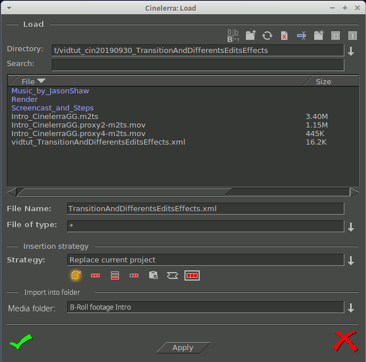The image size is (366, 362).
Task: Click the rename file icon
Action: click(301, 35)
